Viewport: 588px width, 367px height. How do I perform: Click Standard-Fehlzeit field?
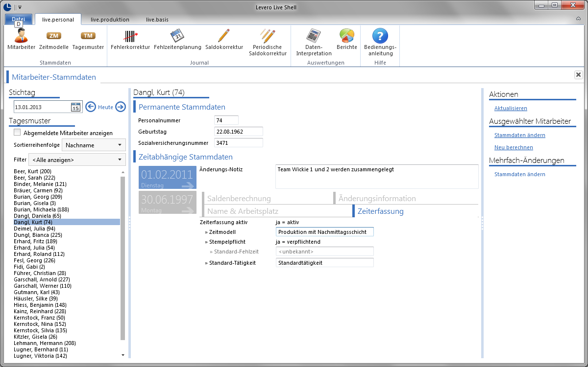324,251
